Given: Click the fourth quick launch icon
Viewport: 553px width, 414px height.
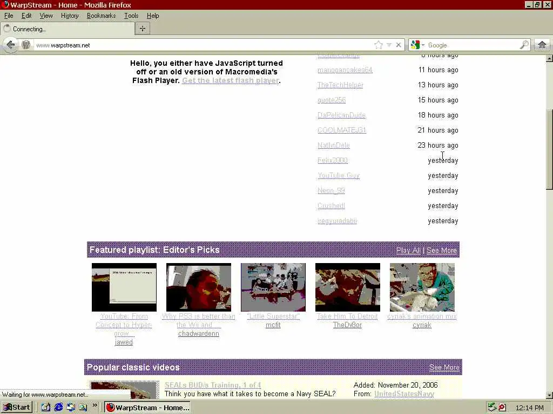Looking at the screenshot, I should point(83,408).
